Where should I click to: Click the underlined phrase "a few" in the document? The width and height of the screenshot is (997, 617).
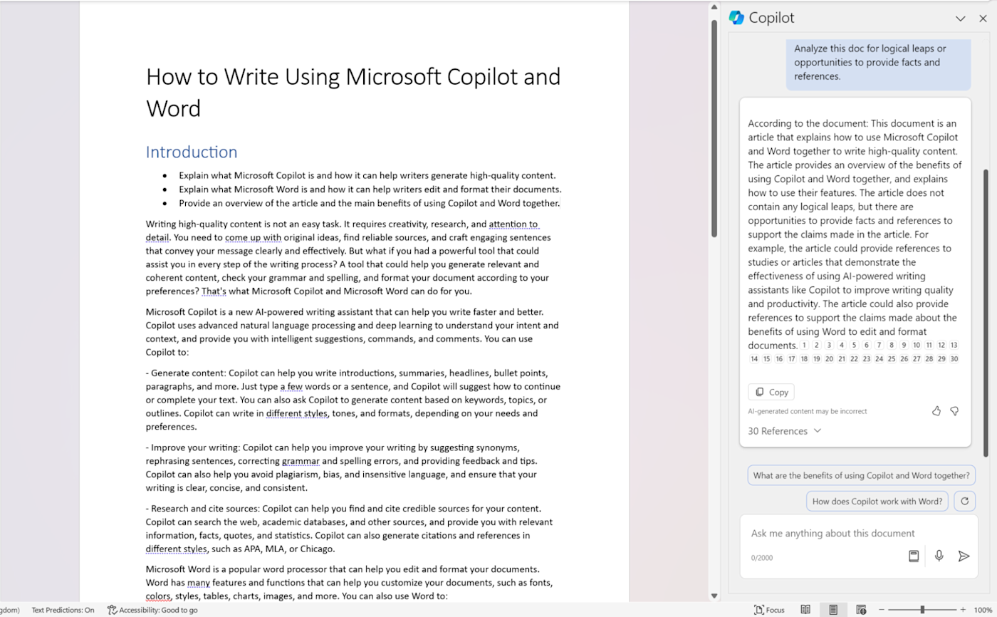click(x=293, y=386)
